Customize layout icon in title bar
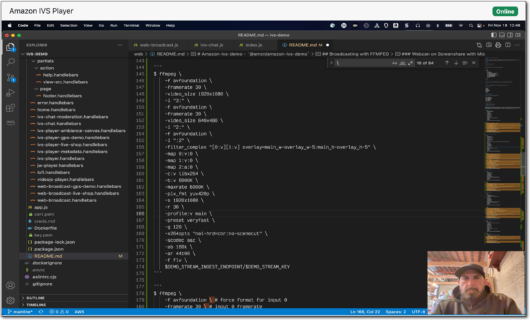The height and width of the screenshot is (320, 530). (x=518, y=35)
